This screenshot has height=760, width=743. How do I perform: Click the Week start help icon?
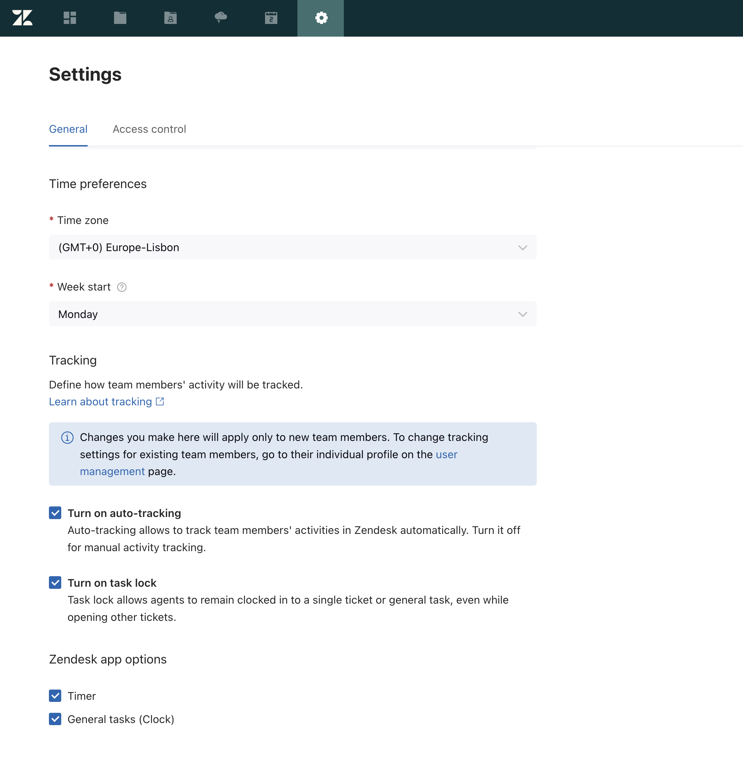pyautogui.click(x=122, y=287)
